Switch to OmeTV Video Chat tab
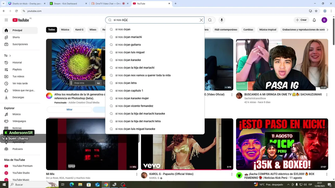The image size is (335, 188). point(110,4)
